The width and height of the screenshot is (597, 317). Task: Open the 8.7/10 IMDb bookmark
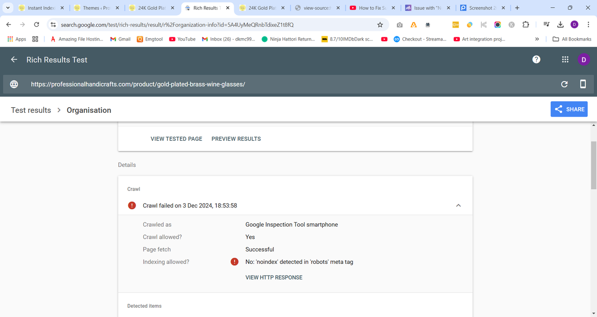tap(347, 39)
